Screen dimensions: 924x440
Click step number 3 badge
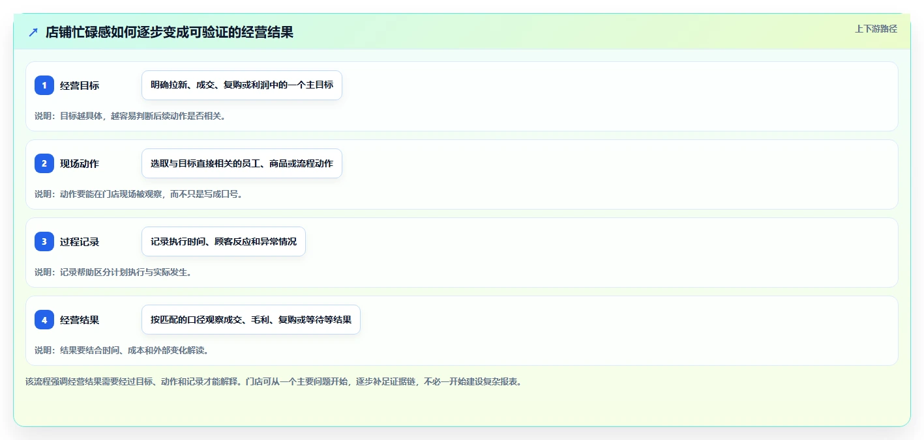click(x=44, y=241)
